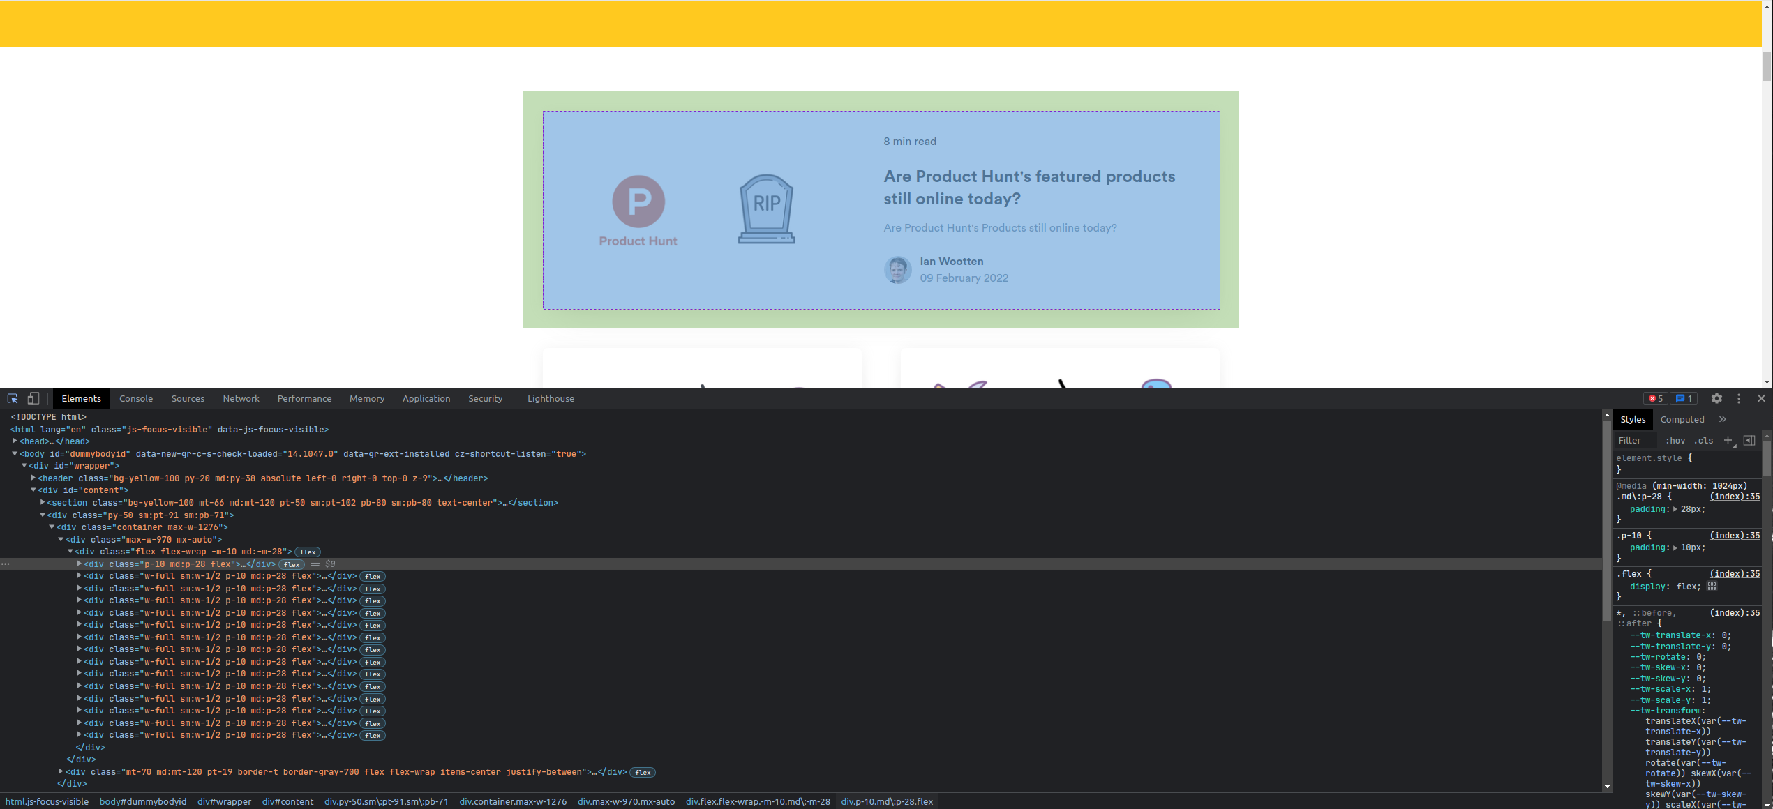This screenshot has width=1773, height=809.
Task: Toggle the flex badge on the p-10 div
Action: (x=291, y=564)
